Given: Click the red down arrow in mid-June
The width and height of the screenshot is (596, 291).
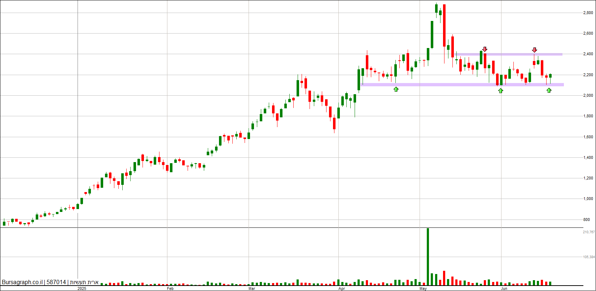Looking at the screenshot, I should [534, 50].
